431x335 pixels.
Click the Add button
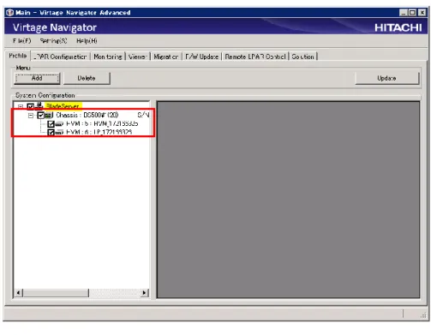coord(37,78)
